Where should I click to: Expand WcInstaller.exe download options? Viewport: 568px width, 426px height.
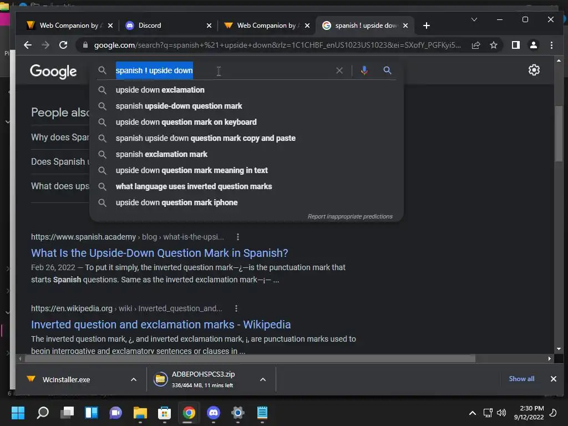134,379
